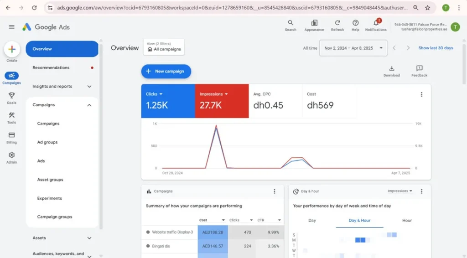Switch to the Day & Hour tab
The width and height of the screenshot is (467, 258).
tap(359, 221)
